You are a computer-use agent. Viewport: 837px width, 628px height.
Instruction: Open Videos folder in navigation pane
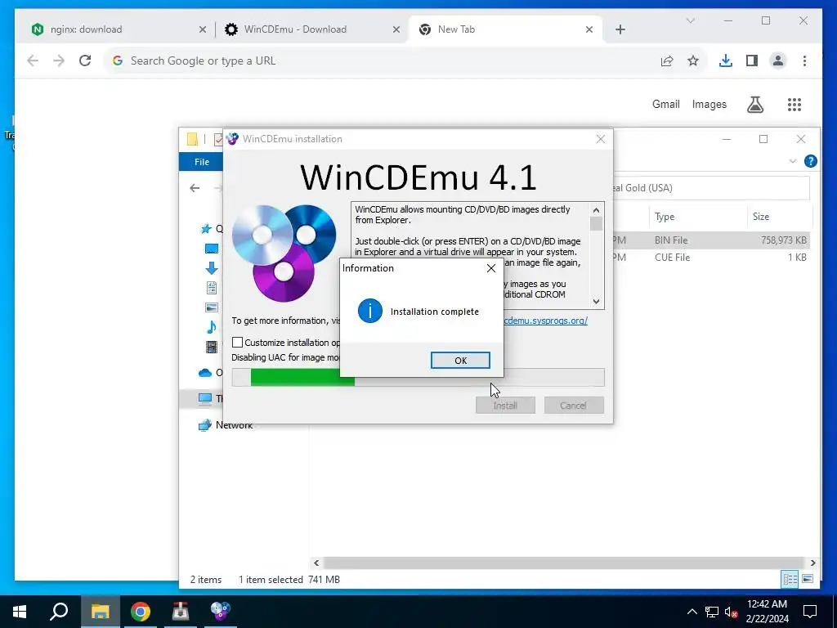[212, 347]
